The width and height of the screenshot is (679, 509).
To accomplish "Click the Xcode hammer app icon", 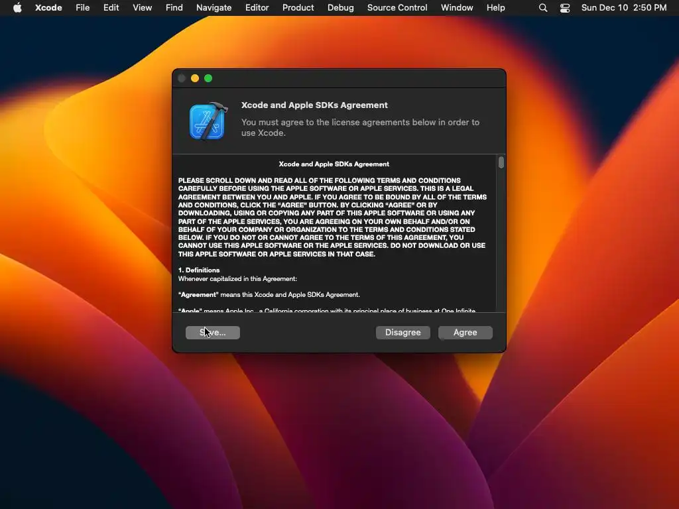I will point(208,121).
